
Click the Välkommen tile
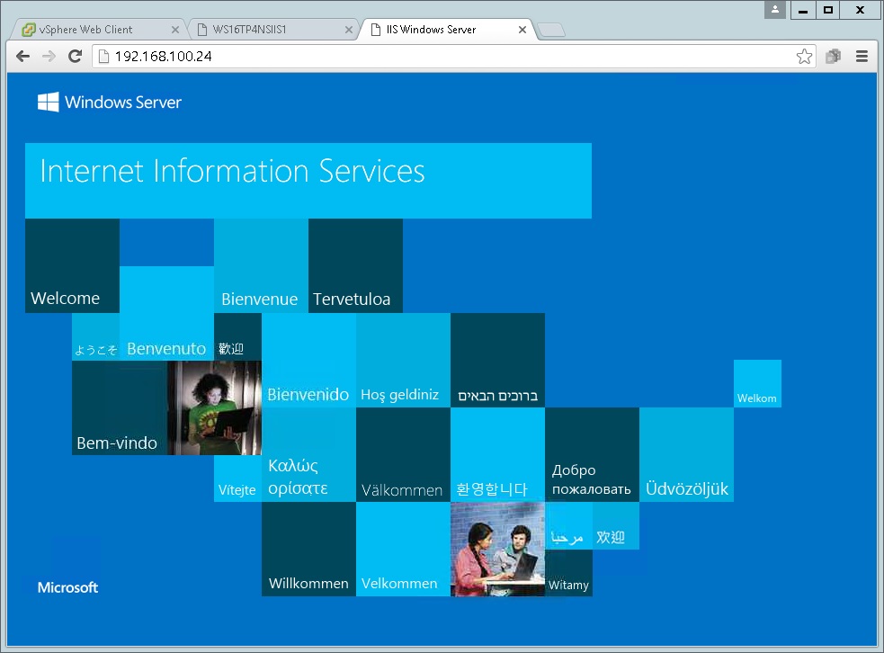click(403, 454)
